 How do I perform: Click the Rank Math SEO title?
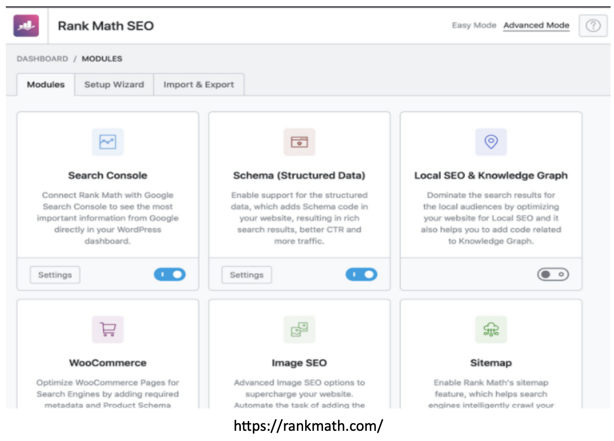[x=106, y=26]
